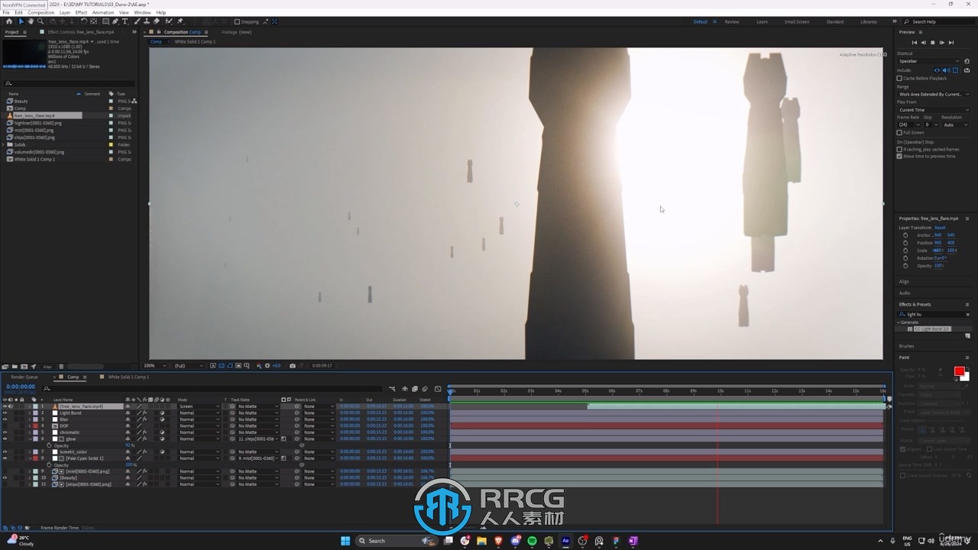
Task: Switch to the Render Queue tab
Action: tap(24, 377)
